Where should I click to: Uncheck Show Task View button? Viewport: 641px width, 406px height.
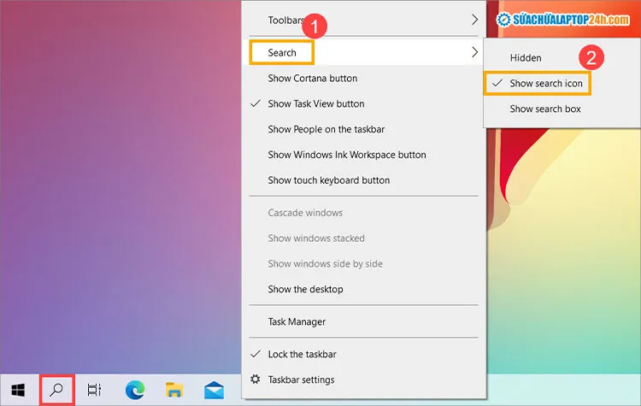click(315, 104)
